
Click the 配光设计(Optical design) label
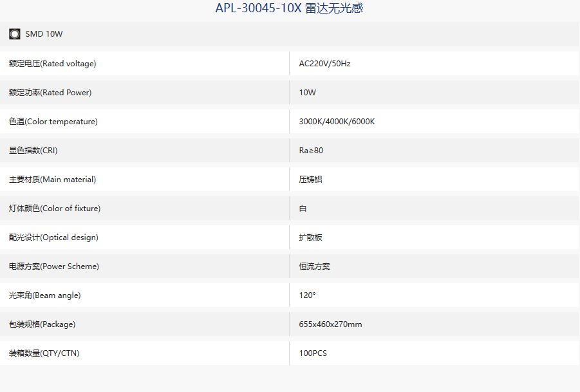tap(53, 238)
